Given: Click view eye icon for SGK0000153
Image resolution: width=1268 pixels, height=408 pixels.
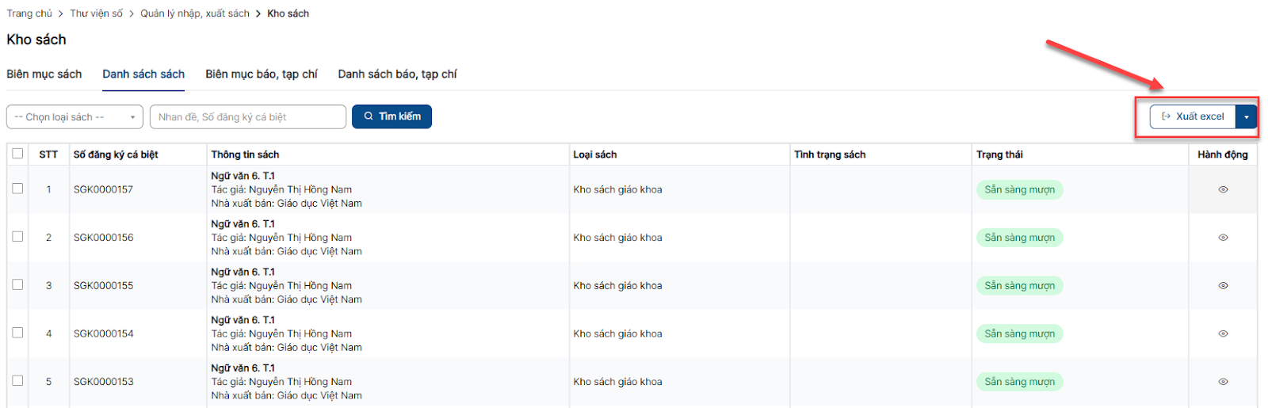Looking at the screenshot, I should point(1223,382).
